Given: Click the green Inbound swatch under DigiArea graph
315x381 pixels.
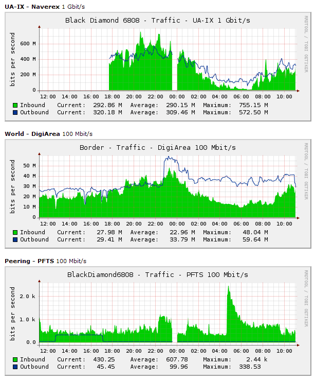Looking at the screenshot, I should [x=15, y=232].
